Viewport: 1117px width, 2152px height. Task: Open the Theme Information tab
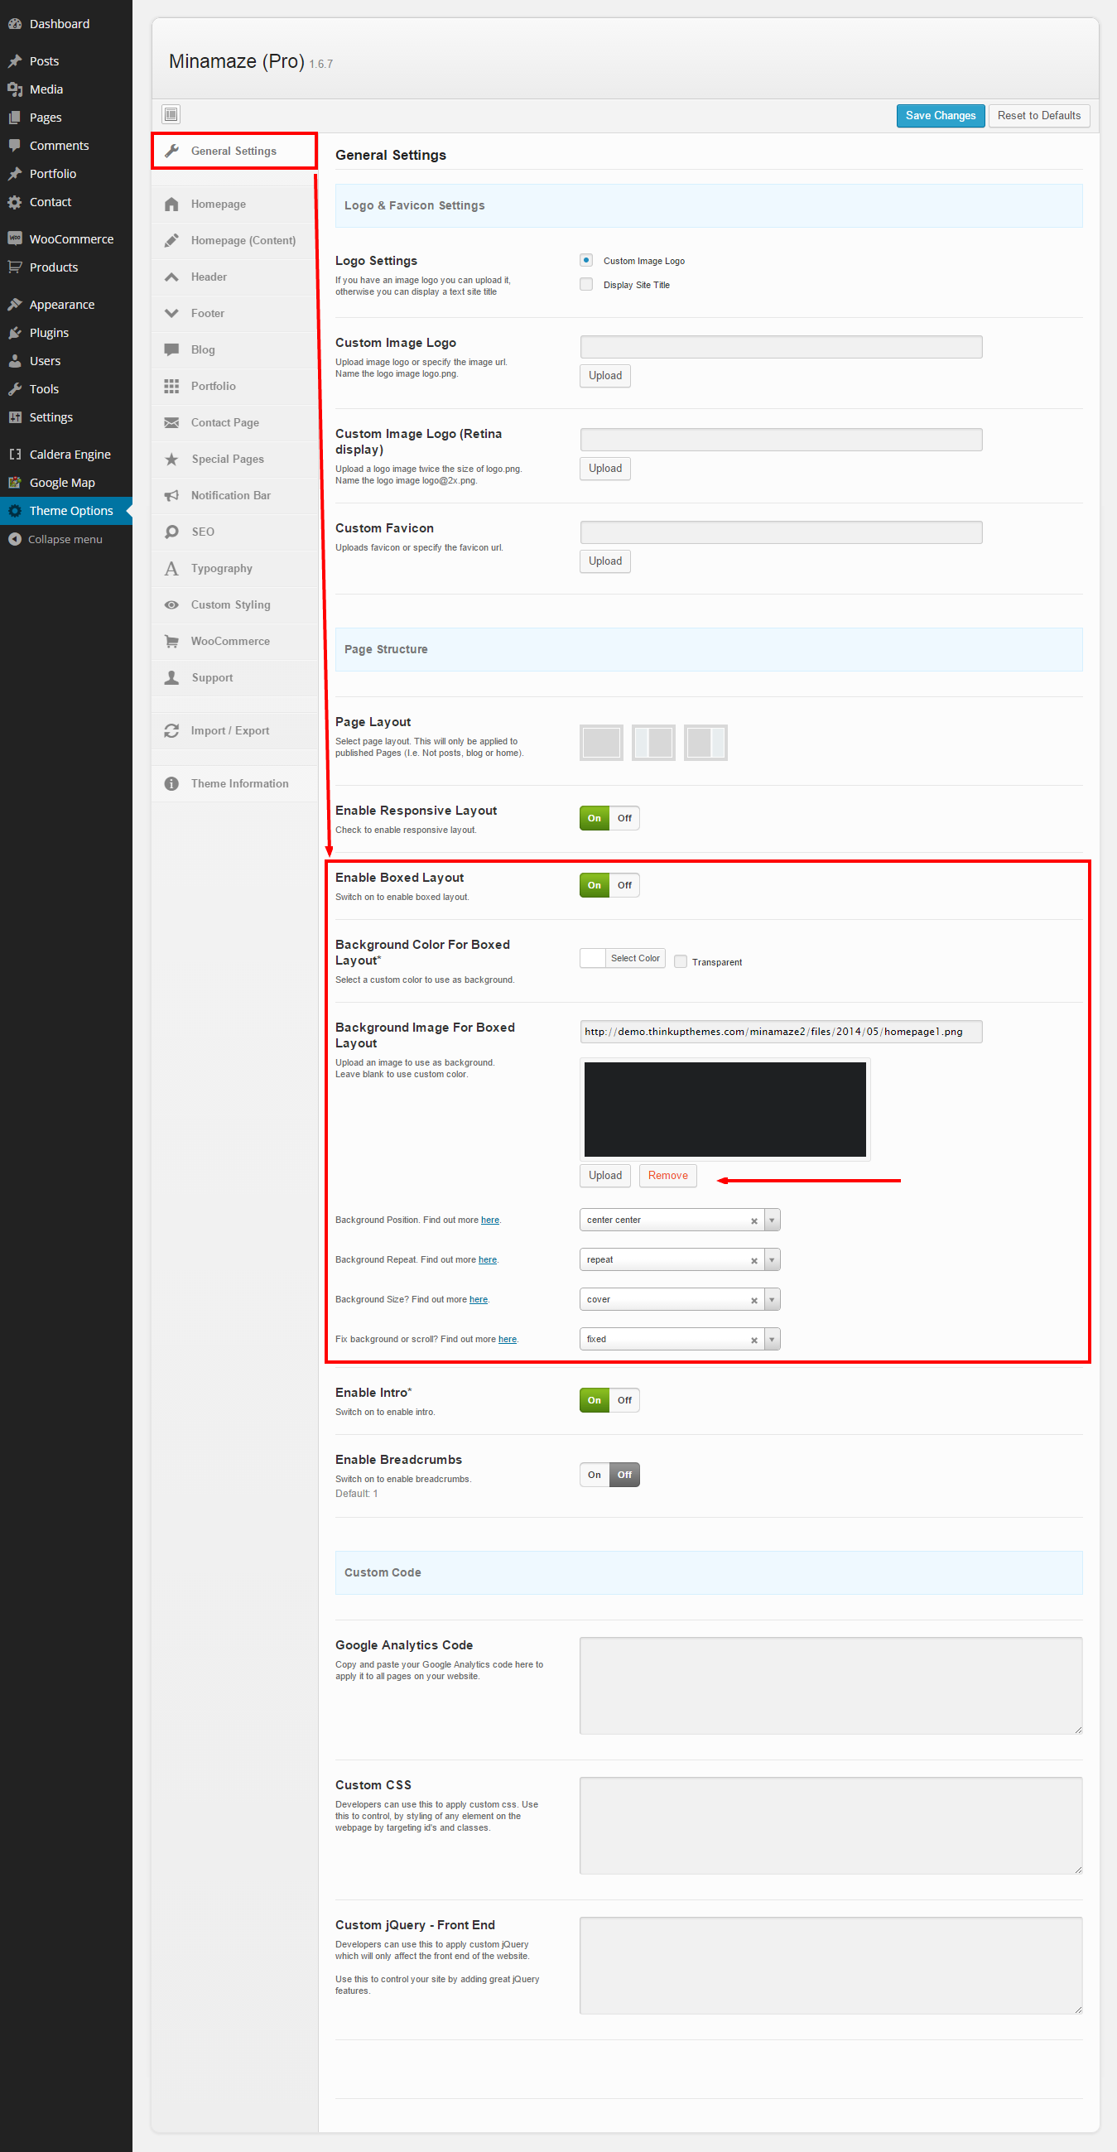(x=234, y=783)
